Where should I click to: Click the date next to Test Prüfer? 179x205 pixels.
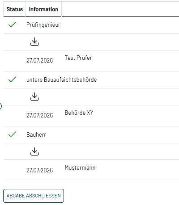click(39, 60)
